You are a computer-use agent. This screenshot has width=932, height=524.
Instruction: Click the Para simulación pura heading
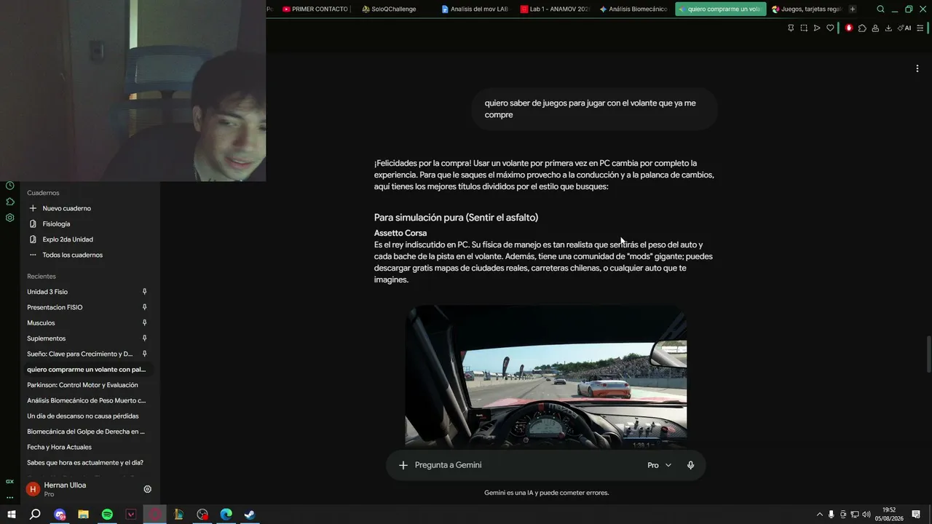tap(456, 218)
